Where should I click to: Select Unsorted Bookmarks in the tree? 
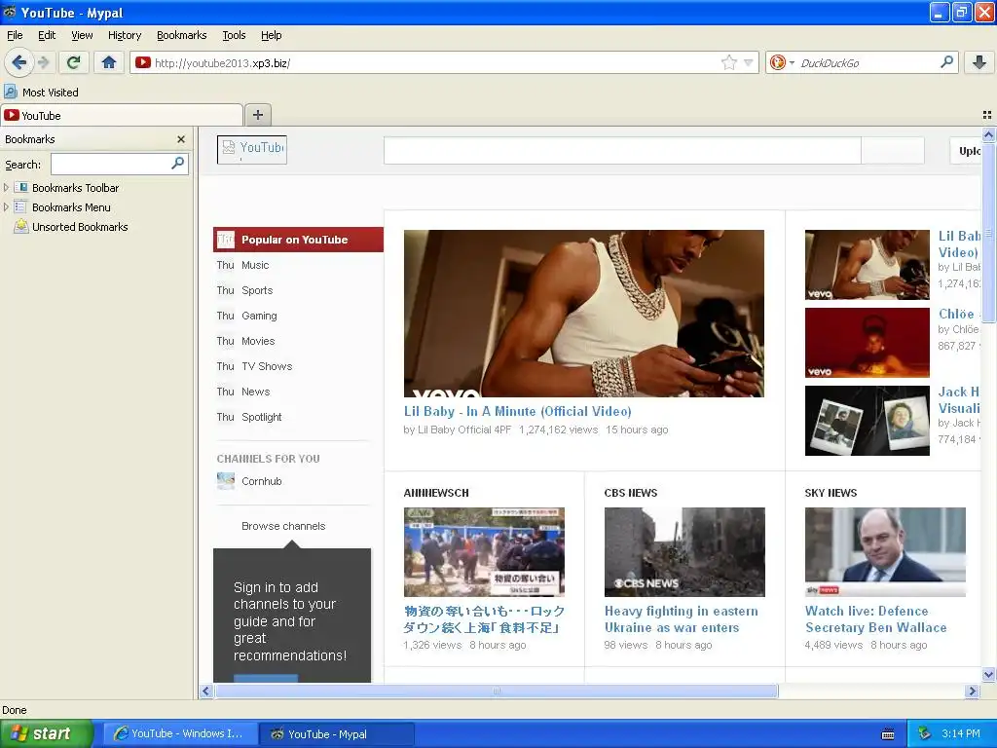80,226
